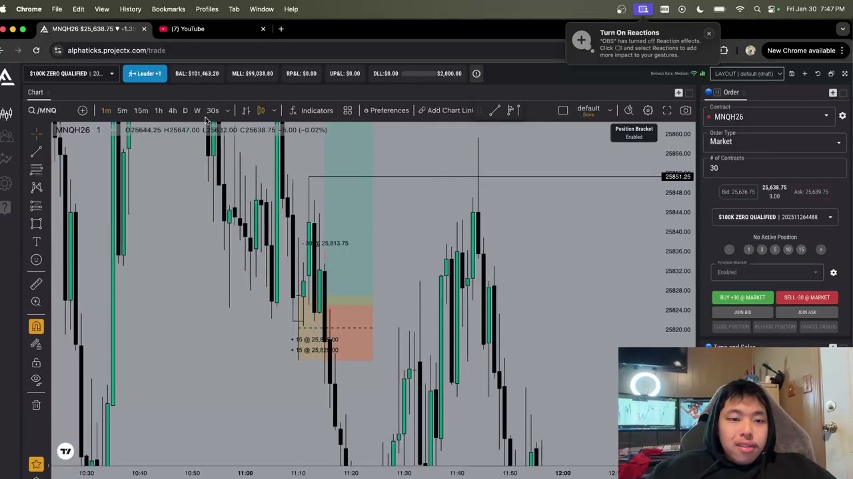Open the Chrome History menu
The image size is (853, 479).
130,9
